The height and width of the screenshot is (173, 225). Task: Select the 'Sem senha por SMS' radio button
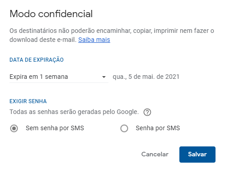14,128
